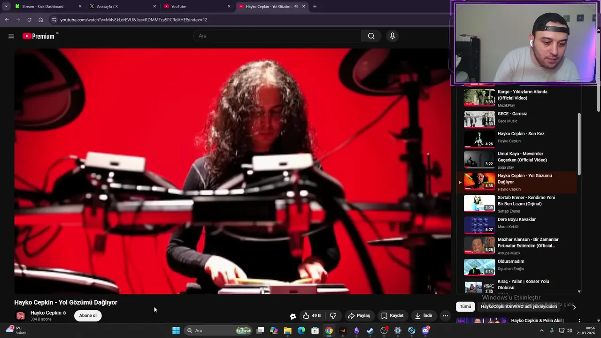
Task: Subscribe with Abone ol button
Action: click(88, 315)
